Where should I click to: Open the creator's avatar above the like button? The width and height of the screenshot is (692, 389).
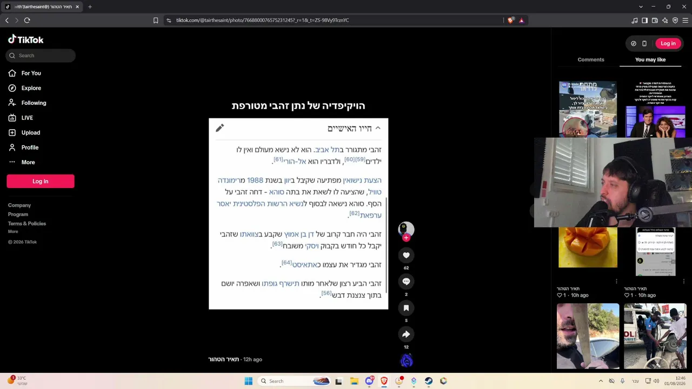(406, 229)
